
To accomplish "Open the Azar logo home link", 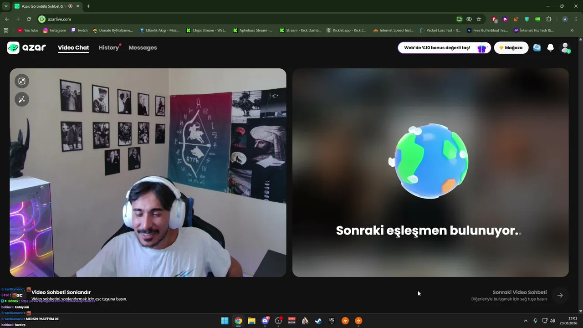I will pyautogui.click(x=26, y=48).
